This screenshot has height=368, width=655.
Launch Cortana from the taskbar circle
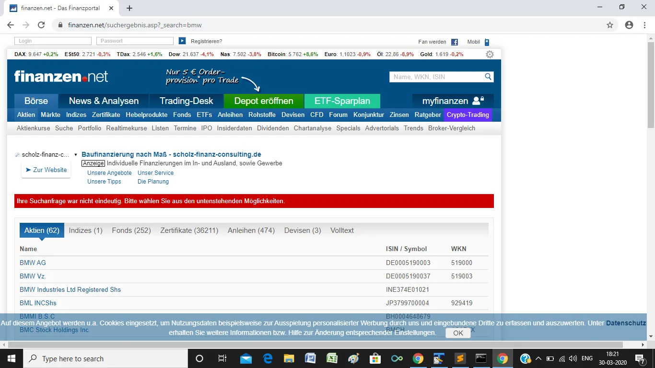(x=199, y=358)
